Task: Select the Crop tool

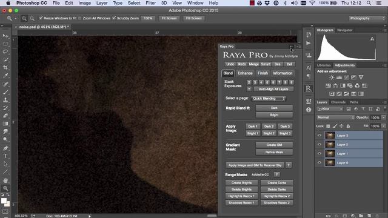Action: [5, 67]
